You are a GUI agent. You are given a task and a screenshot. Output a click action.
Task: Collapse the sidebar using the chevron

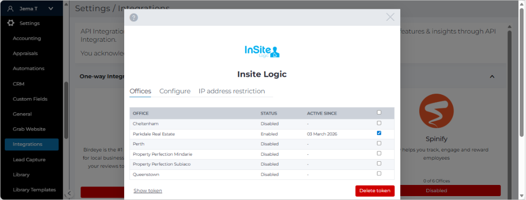(x=69, y=193)
